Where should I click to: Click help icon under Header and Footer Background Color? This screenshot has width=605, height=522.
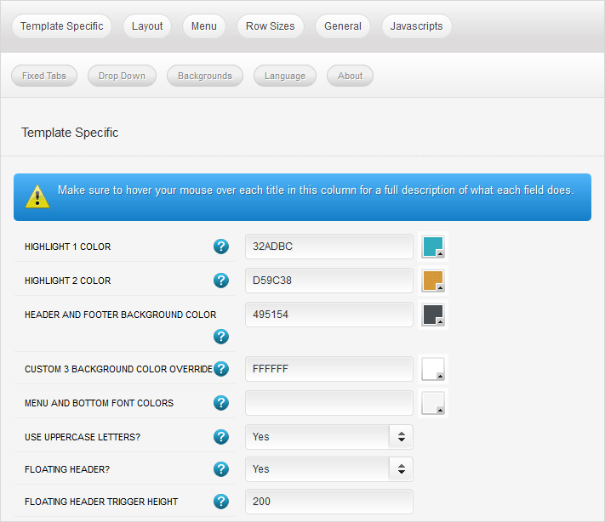[x=221, y=337]
